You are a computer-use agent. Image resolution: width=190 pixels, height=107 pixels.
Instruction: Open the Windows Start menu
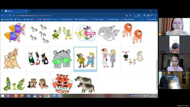pos(2,96)
